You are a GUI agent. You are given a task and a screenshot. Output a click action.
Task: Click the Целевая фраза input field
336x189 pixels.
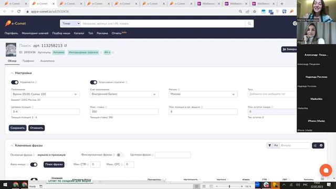pos(173,155)
